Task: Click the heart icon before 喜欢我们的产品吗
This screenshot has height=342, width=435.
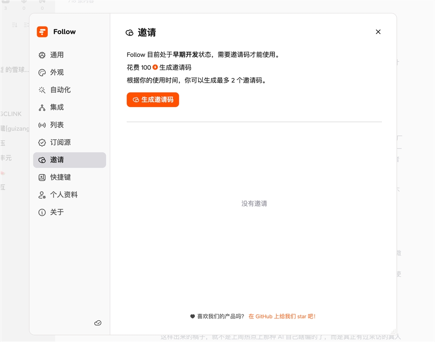Action: point(192,316)
